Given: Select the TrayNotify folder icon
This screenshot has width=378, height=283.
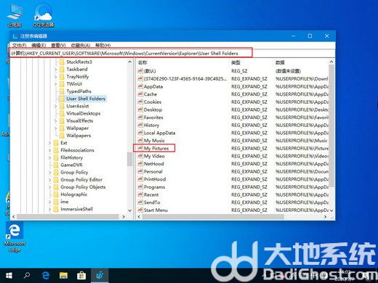Looking at the screenshot, I should click(62, 77).
